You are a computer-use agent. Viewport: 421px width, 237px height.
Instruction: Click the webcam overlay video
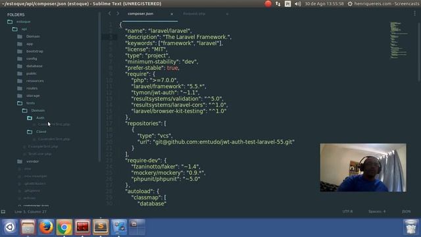(x=363, y=167)
